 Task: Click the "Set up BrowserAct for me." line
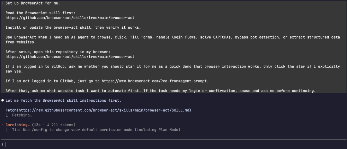(32, 3)
